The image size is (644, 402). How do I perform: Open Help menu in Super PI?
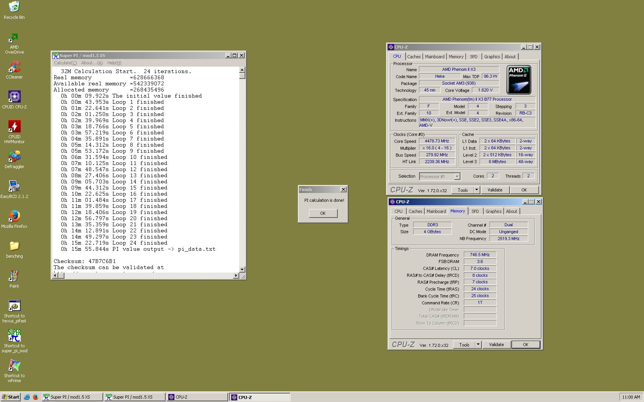[x=114, y=63]
